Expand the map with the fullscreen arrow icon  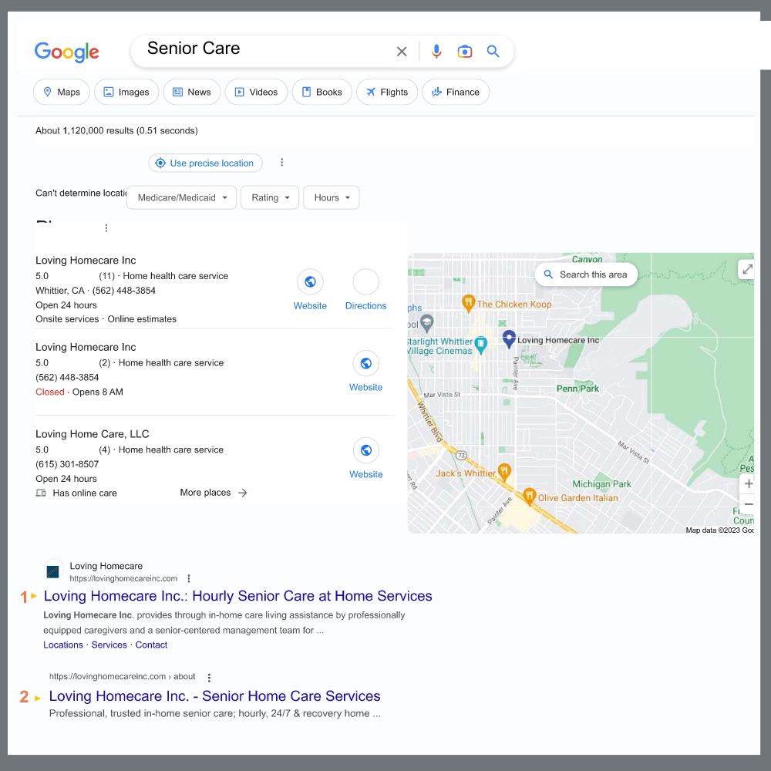tap(746, 269)
